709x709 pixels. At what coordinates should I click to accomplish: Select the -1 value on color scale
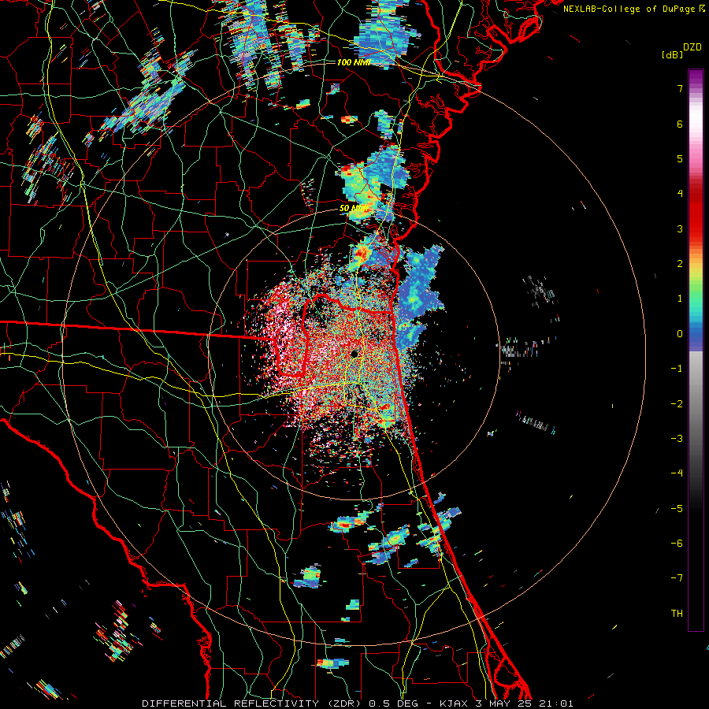[677, 369]
